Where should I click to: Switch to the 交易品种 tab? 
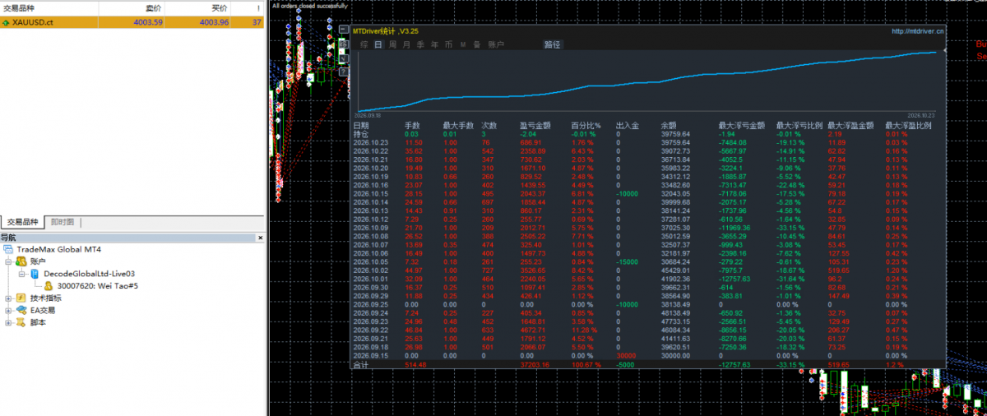click(23, 222)
